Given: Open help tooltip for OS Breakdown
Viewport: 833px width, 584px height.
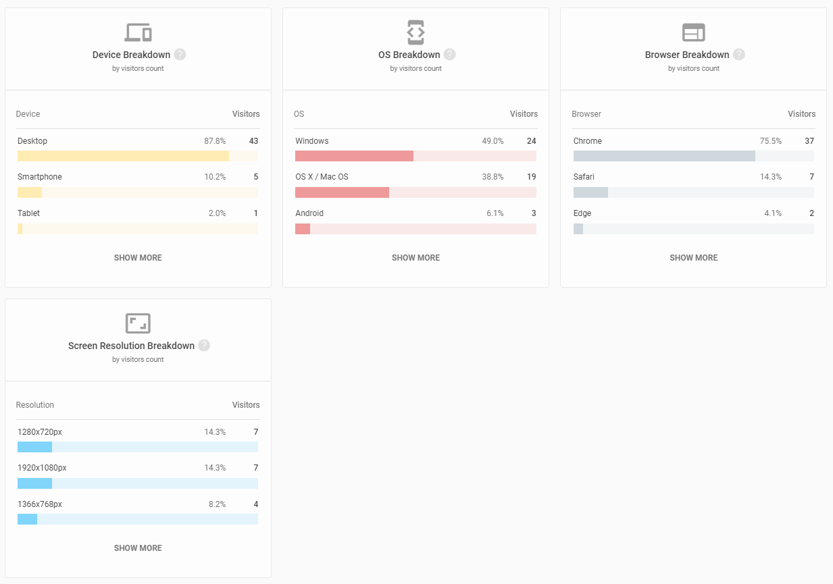Looking at the screenshot, I should [449, 55].
